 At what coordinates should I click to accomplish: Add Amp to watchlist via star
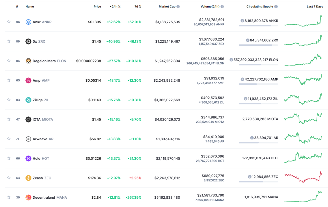tap(9, 80)
